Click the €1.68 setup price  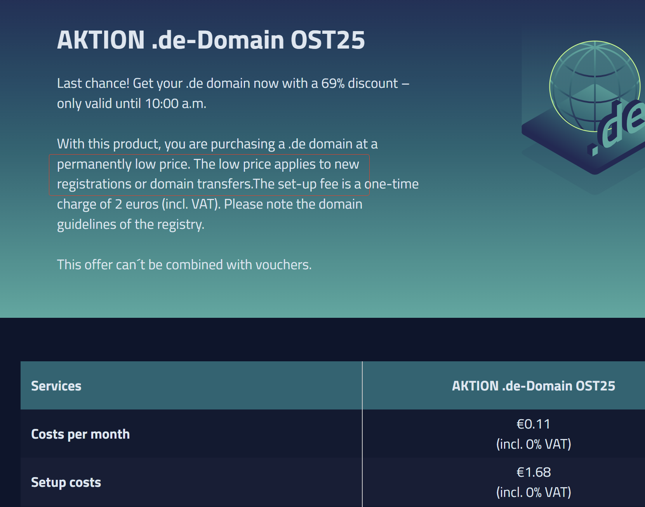pos(534,472)
